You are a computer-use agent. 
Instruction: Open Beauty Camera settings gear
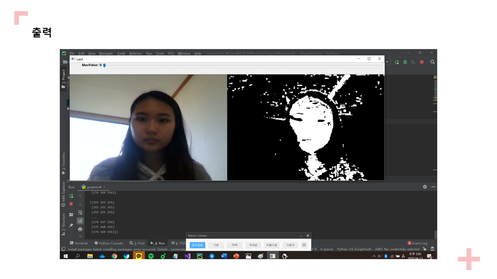304,245
